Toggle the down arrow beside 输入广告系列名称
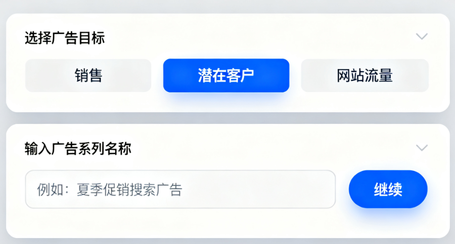 pyautogui.click(x=422, y=148)
